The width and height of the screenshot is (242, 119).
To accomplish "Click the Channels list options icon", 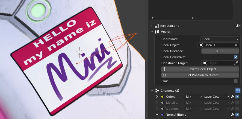I will coord(238,91).
